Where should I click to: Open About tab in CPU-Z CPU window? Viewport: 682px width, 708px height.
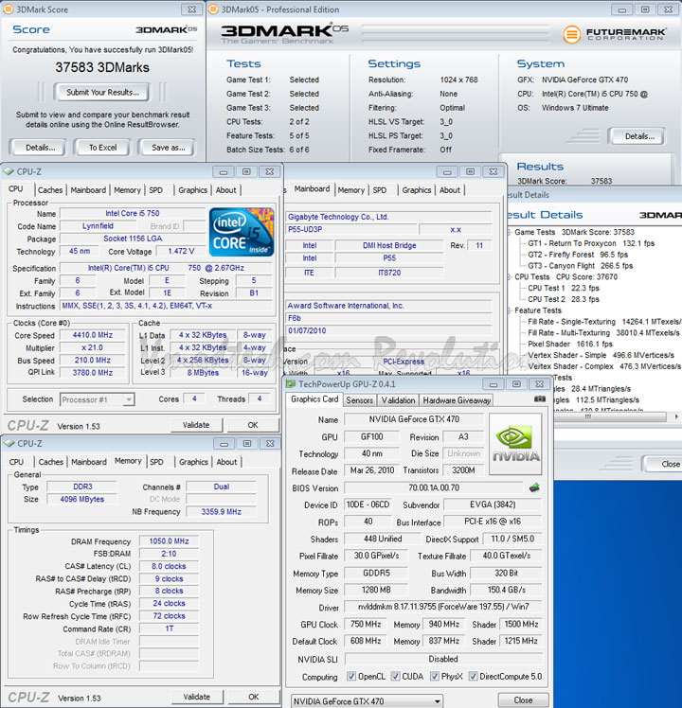[x=226, y=190]
